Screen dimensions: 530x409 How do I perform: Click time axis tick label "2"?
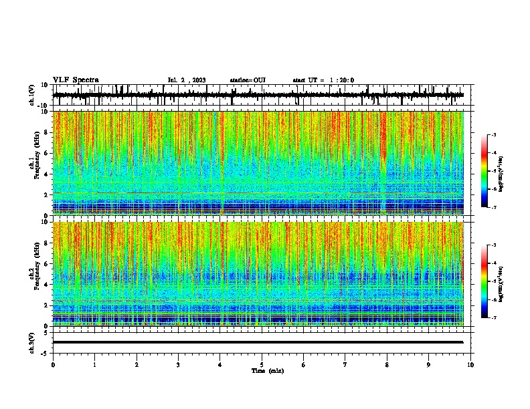coord(137,365)
